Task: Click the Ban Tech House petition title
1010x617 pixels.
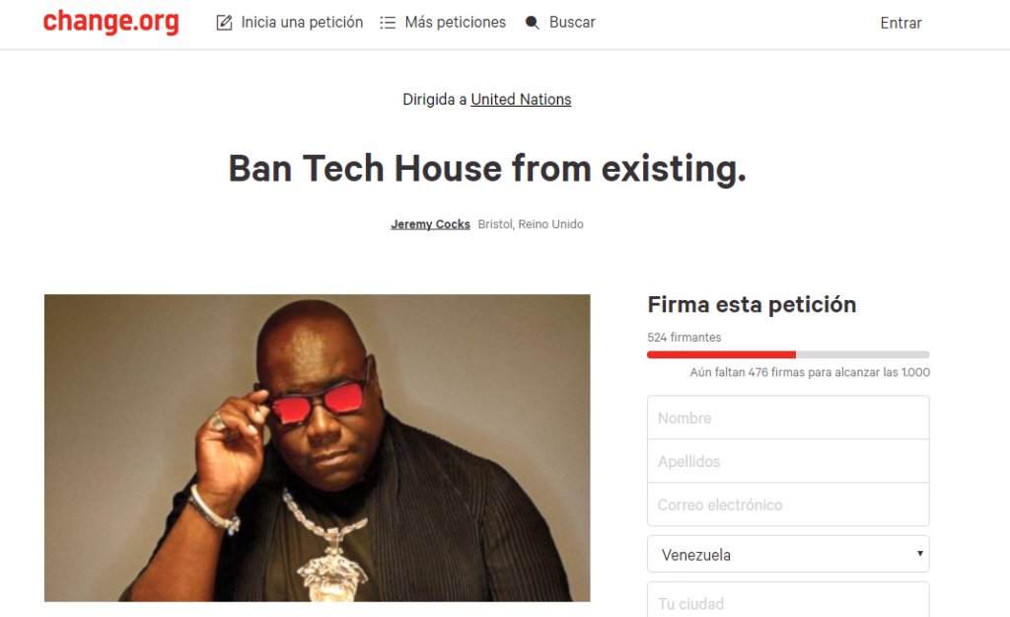Action: point(487,169)
